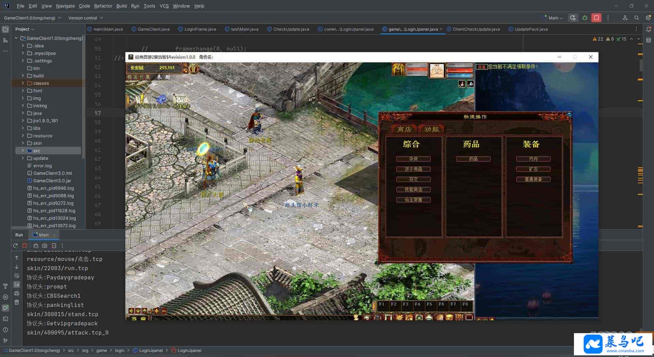This screenshot has width=654, height=357.
Task: Switch to the CheckUpdate.java editor tab
Action: tap(291, 29)
